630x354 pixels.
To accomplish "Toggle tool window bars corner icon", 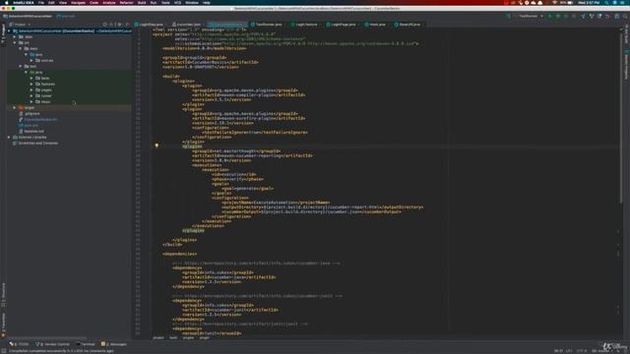I will [4, 350].
